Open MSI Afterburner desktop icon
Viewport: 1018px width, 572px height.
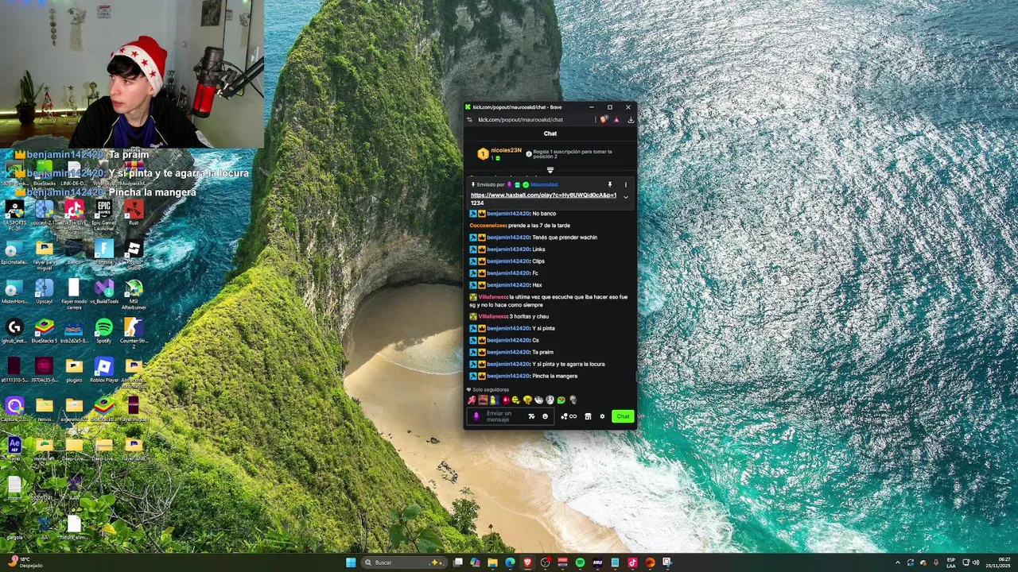(x=134, y=292)
